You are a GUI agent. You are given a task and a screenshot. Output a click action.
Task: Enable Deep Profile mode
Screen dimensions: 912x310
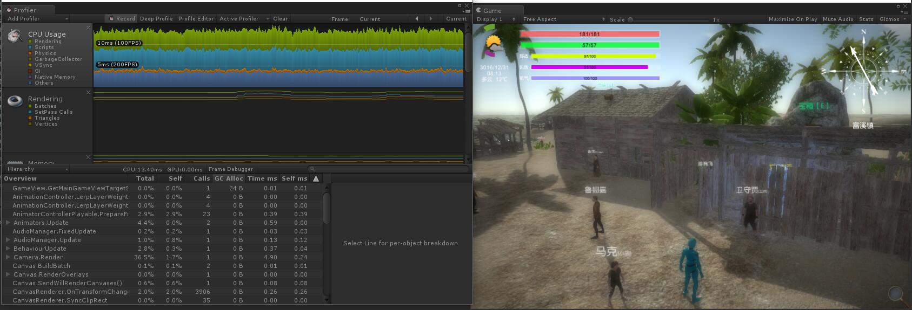(156, 19)
